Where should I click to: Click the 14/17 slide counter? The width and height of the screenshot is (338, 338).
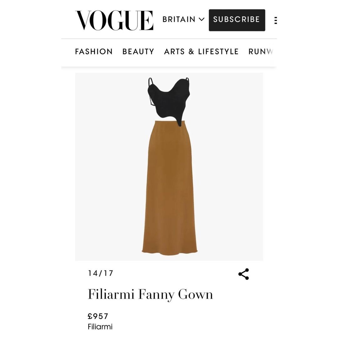click(100, 273)
